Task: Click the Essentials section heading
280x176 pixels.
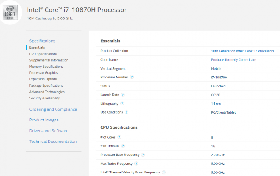Action: click(110, 41)
